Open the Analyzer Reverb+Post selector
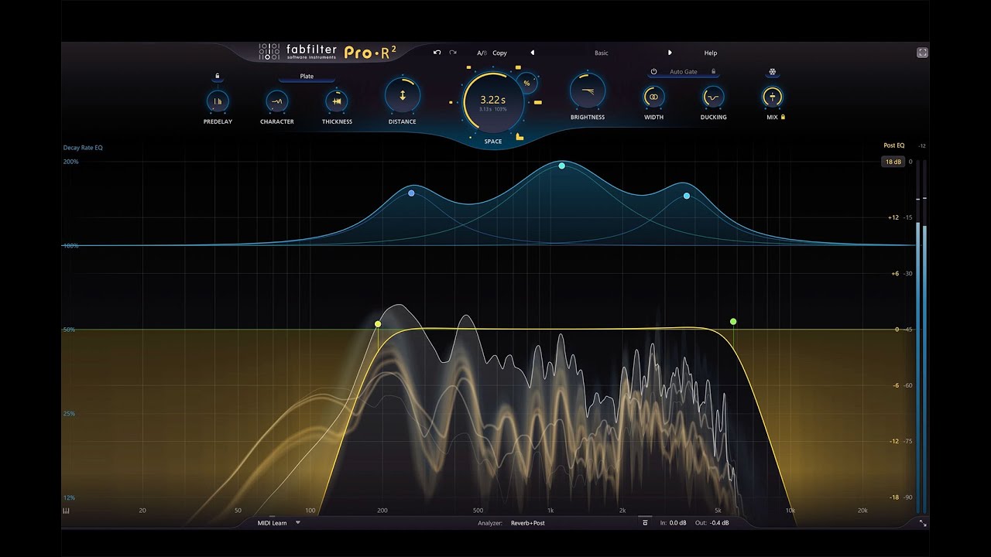Screen dimensions: 991x557 coord(527,523)
